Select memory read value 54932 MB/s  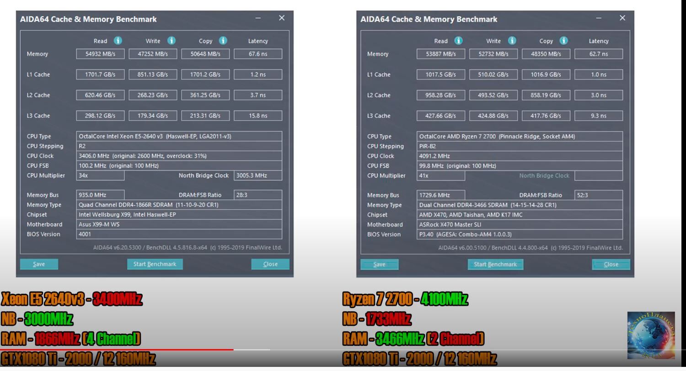[x=100, y=54]
